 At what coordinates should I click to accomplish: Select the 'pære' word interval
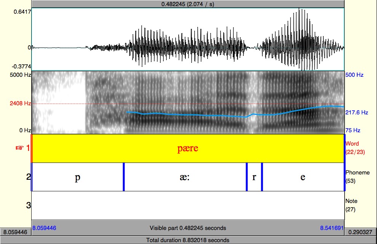coord(188,148)
